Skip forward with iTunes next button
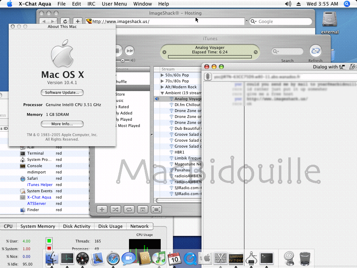357x268 pixels. [130, 51]
